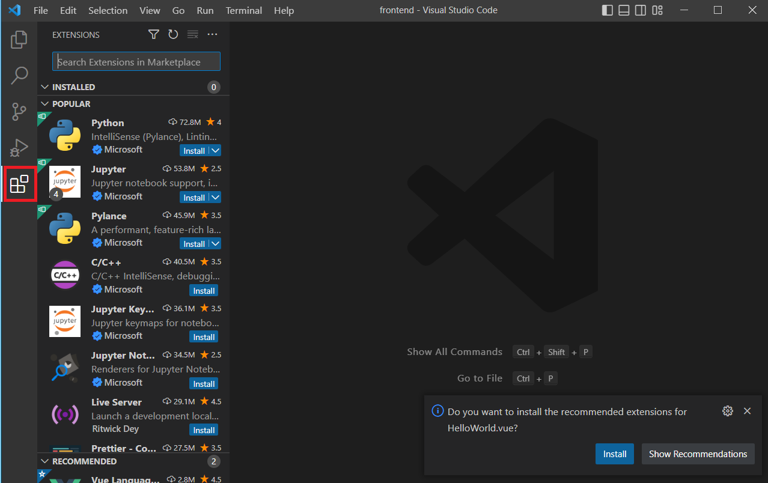Image resolution: width=768 pixels, height=483 pixels.
Task: Open Jupyter Install dropdown arrow
Action: pyautogui.click(x=215, y=197)
